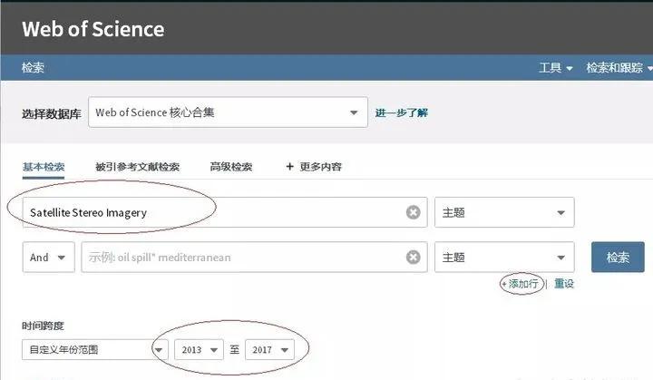Open the 主题 dropdown in second row

click(x=504, y=257)
